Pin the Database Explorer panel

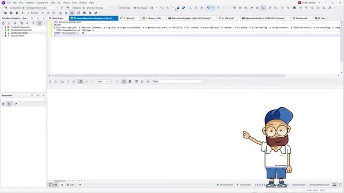[38, 18]
